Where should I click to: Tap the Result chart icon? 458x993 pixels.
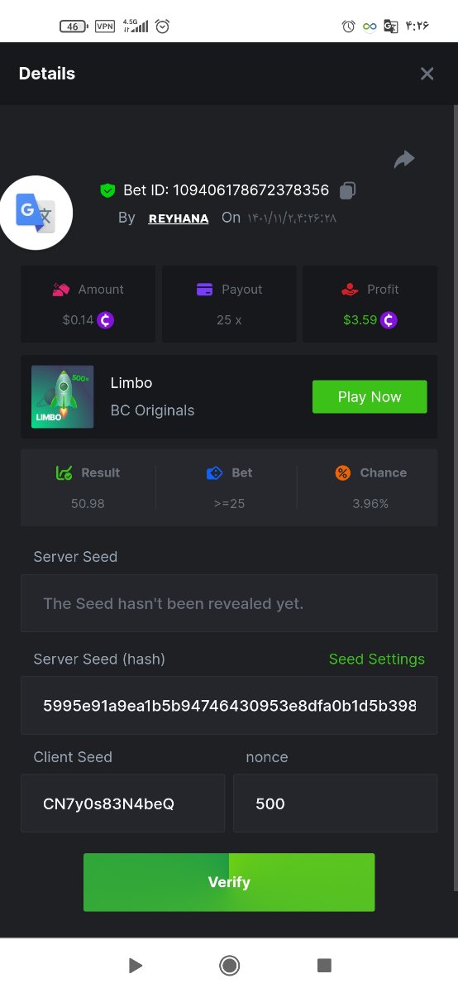[64, 473]
